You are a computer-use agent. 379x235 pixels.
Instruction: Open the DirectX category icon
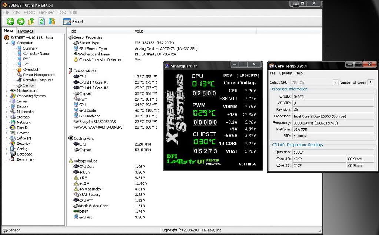coord(13,127)
